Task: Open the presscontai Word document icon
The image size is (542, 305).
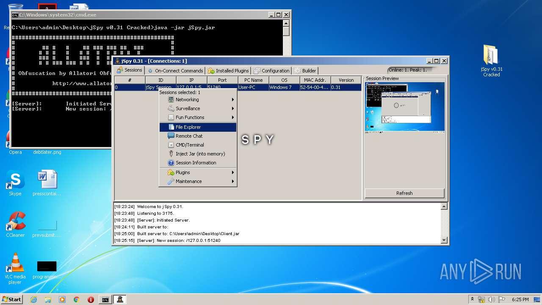Action: [47, 183]
